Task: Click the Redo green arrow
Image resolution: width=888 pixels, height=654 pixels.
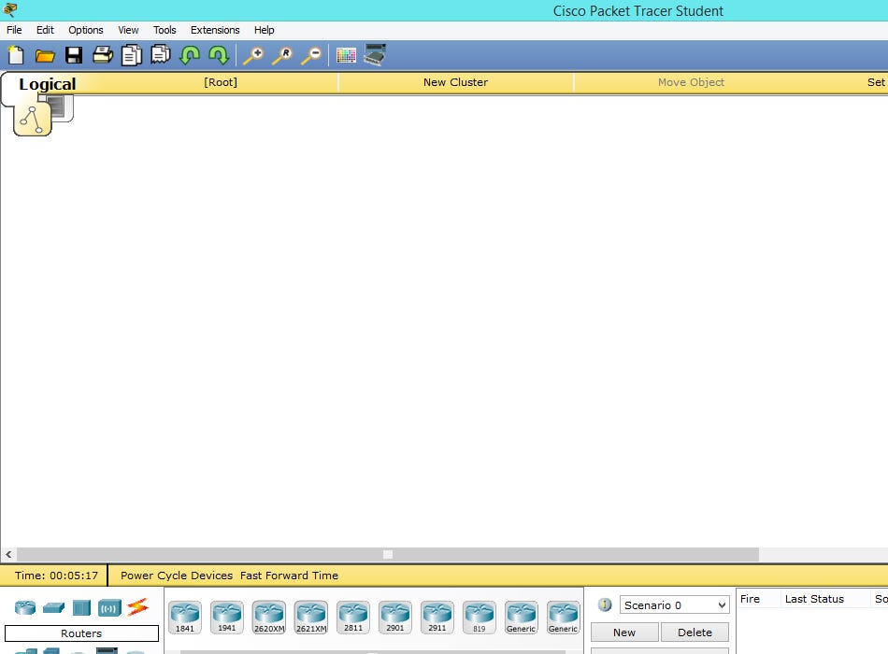Action: 219,55
